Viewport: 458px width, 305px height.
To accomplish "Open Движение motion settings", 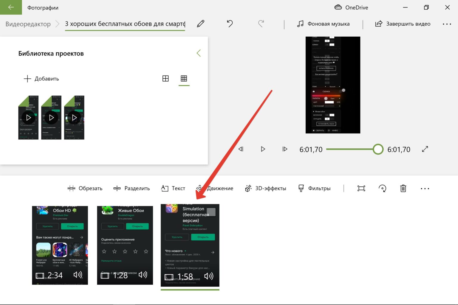I will coord(215,188).
